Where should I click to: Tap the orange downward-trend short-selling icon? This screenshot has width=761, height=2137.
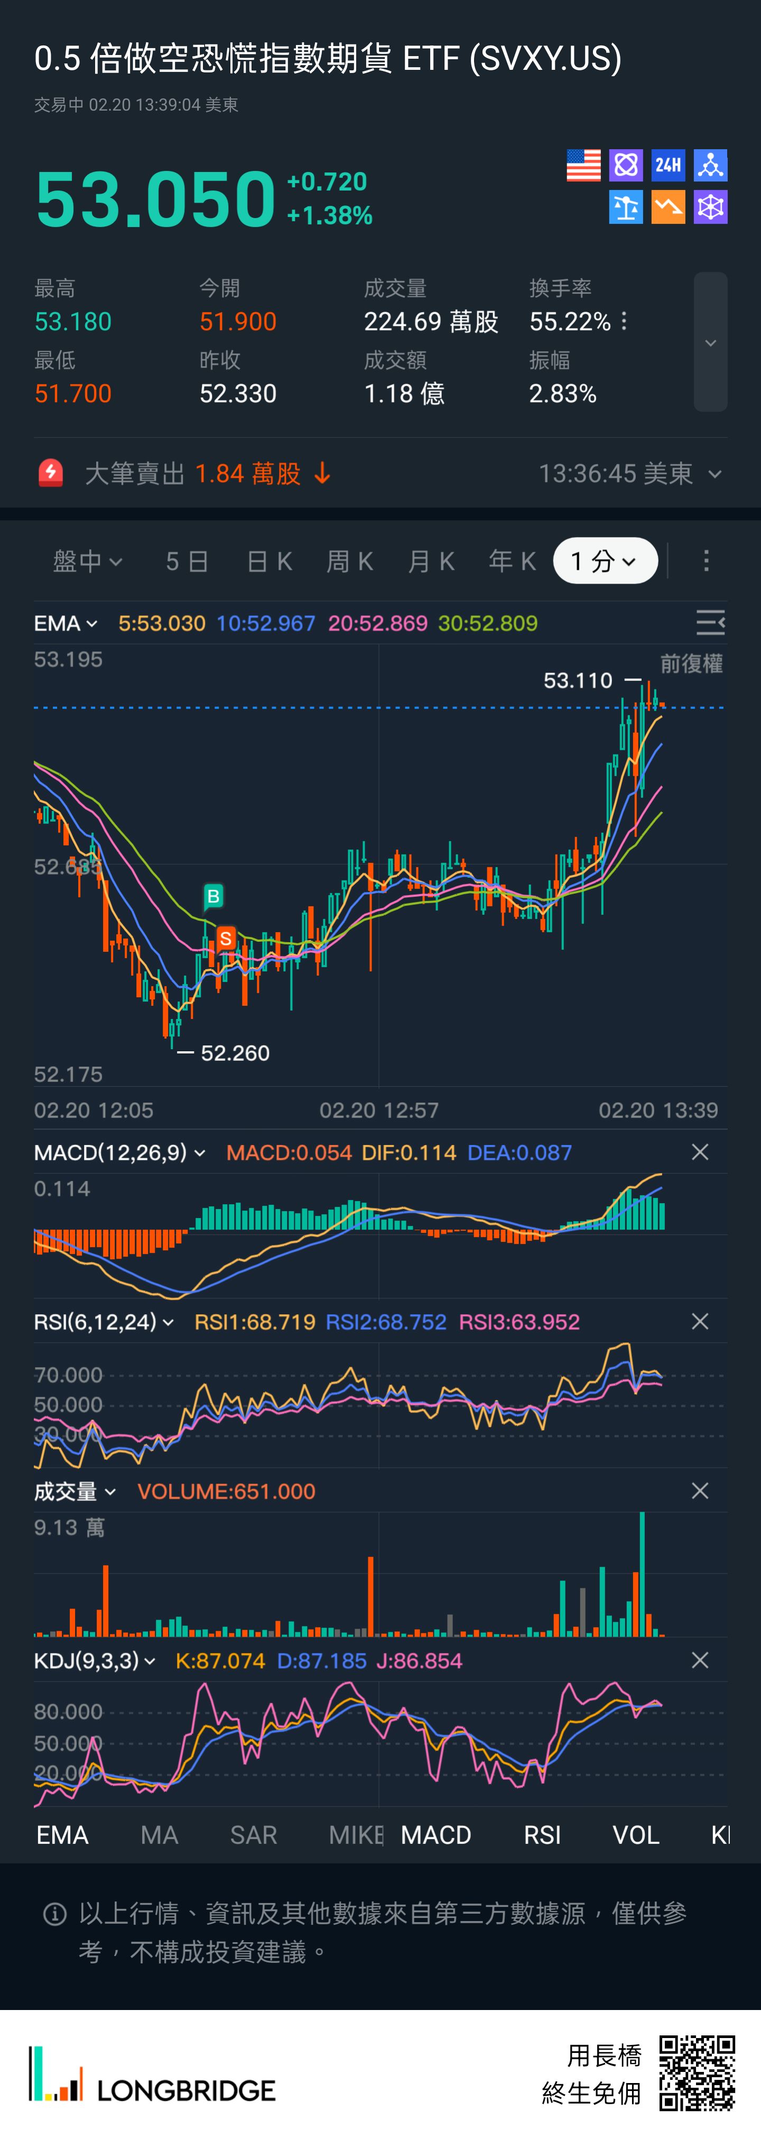pos(668,207)
